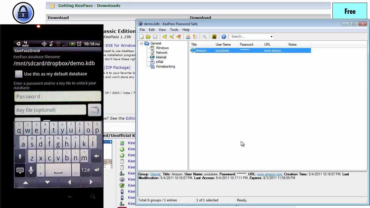The width and height of the screenshot is (370, 208).
Task: Tap the keyboard hide key on phone
Action: (x=20, y=170)
